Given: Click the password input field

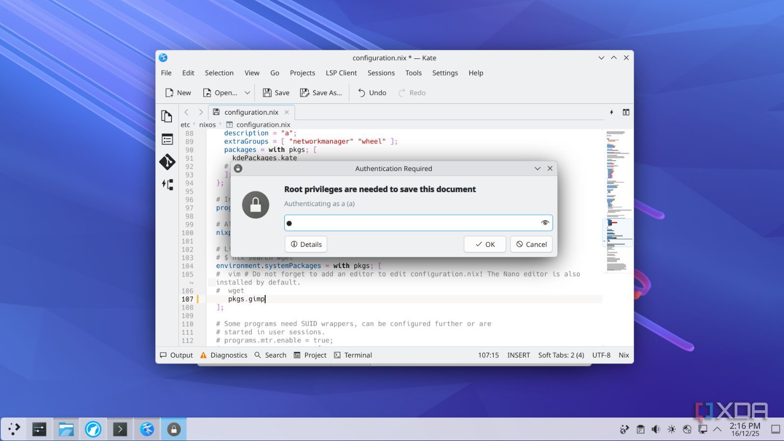Looking at the screenshot, I should (418, 223).
